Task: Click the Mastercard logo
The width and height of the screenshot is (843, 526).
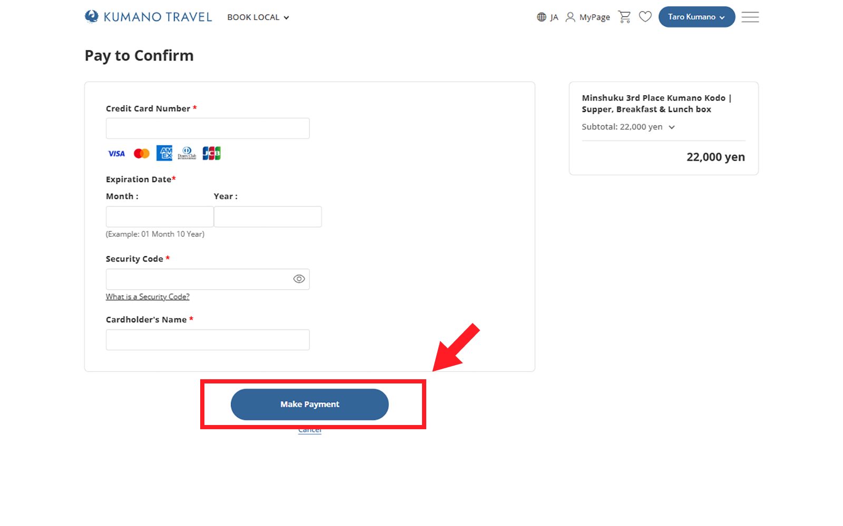Action: coord(141,154)
